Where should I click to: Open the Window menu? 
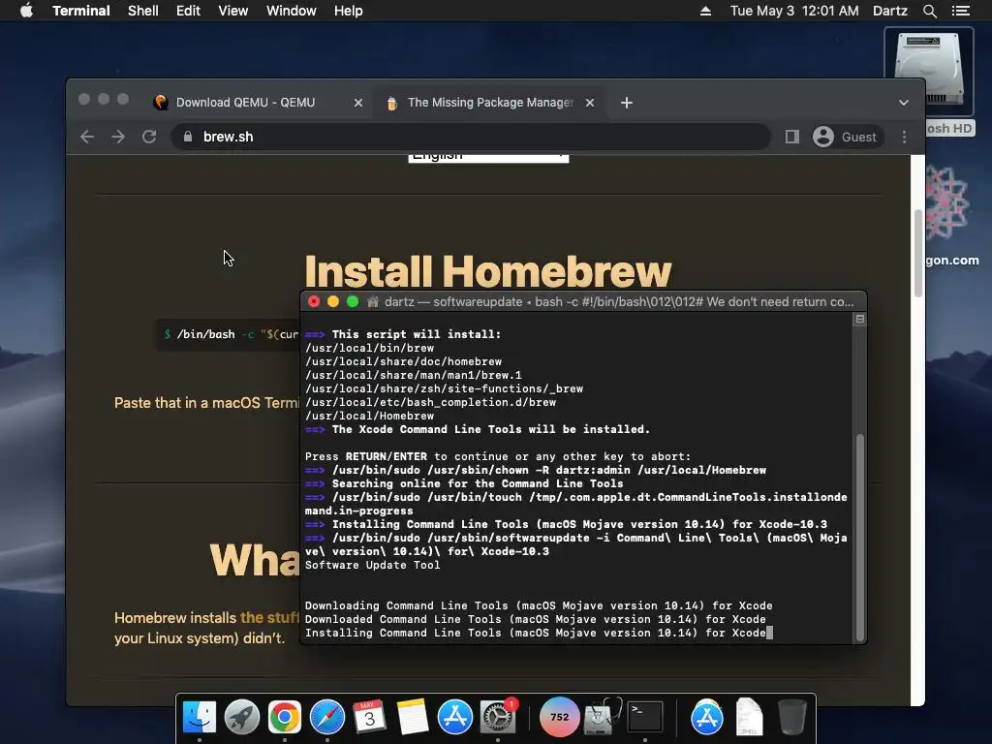(291, 11)
